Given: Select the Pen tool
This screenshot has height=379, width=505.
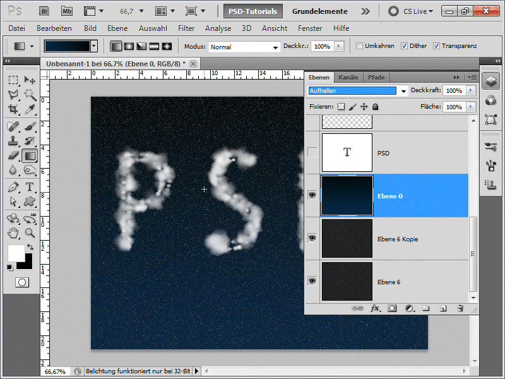Looking at the screenshot, I should point(13,187).
